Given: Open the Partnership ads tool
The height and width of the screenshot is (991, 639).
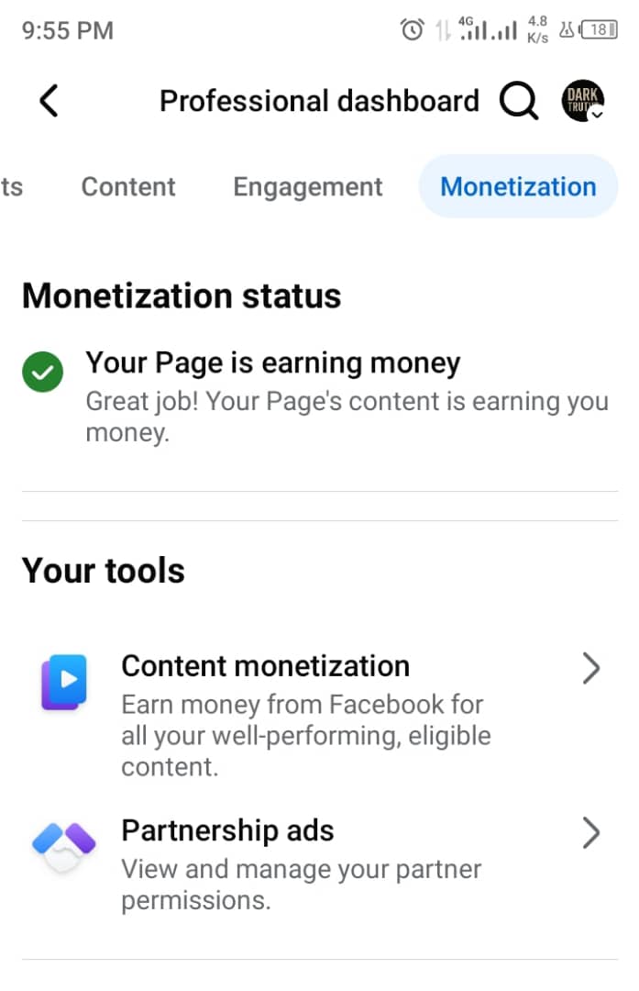Looking at the screenshot, I should tap(227, 831).
